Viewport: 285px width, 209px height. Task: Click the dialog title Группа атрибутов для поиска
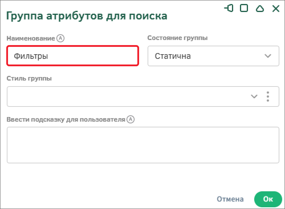(87, 16)
